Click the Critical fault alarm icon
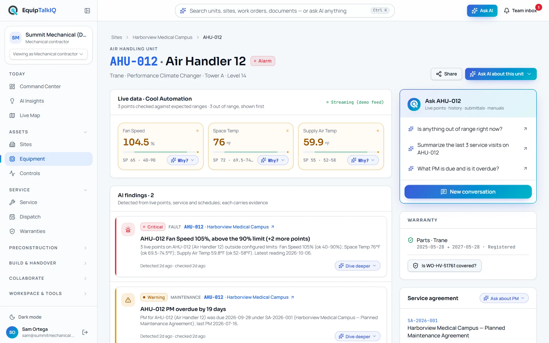549x343 pixels. 128,230
